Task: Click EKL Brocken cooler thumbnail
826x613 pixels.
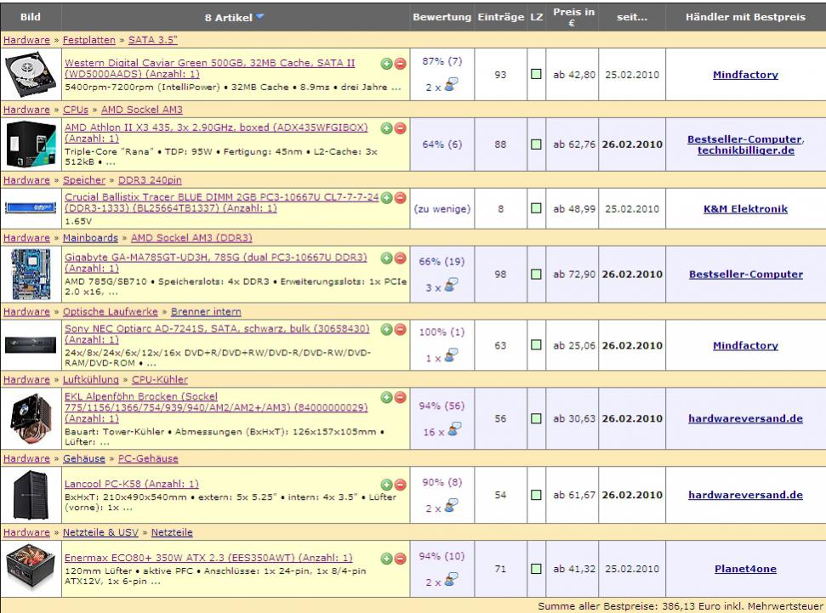Action: pyautogui.click(x=31, y=418)
